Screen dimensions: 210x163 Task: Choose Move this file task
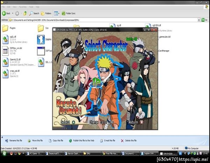coord(35,141)
